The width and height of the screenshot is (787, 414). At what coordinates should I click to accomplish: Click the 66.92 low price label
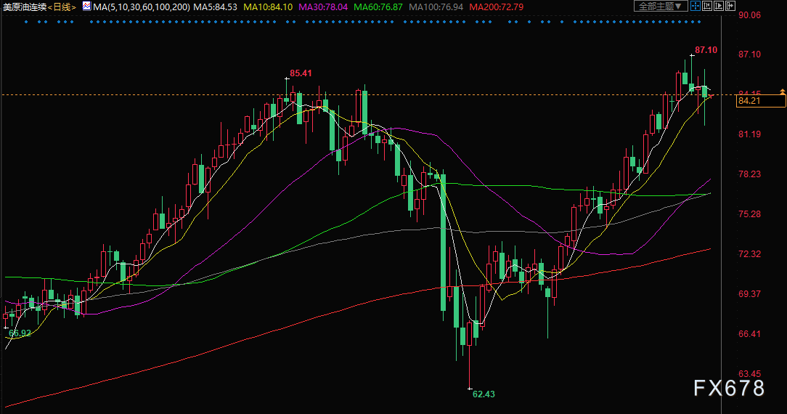pos(20,333)
